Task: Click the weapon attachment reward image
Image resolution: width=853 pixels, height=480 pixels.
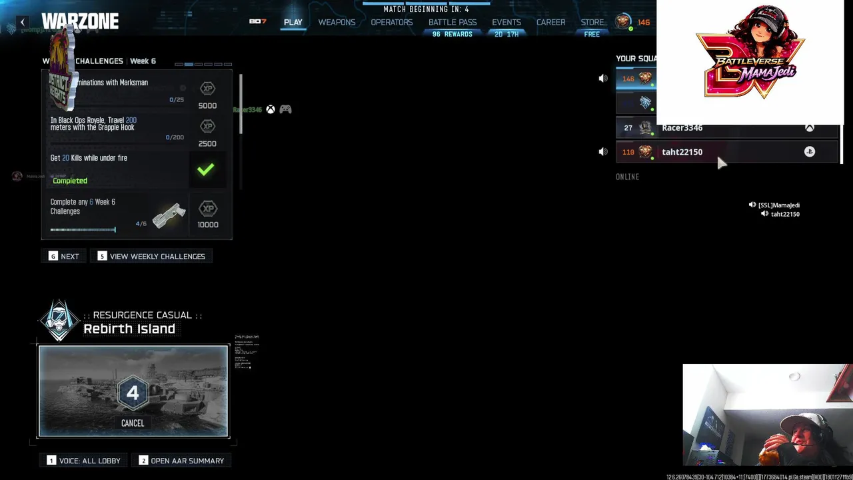Action: point(169,215)
